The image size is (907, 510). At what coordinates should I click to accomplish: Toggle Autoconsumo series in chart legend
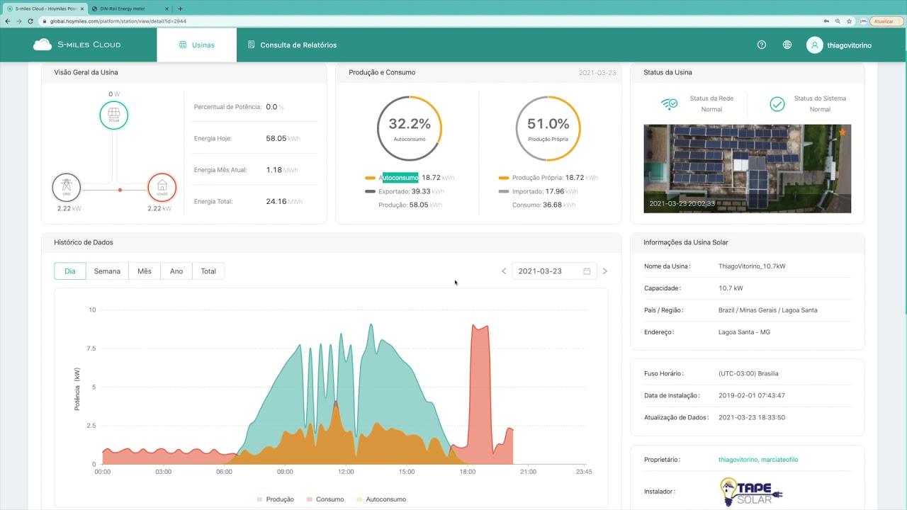coord(381,499)
